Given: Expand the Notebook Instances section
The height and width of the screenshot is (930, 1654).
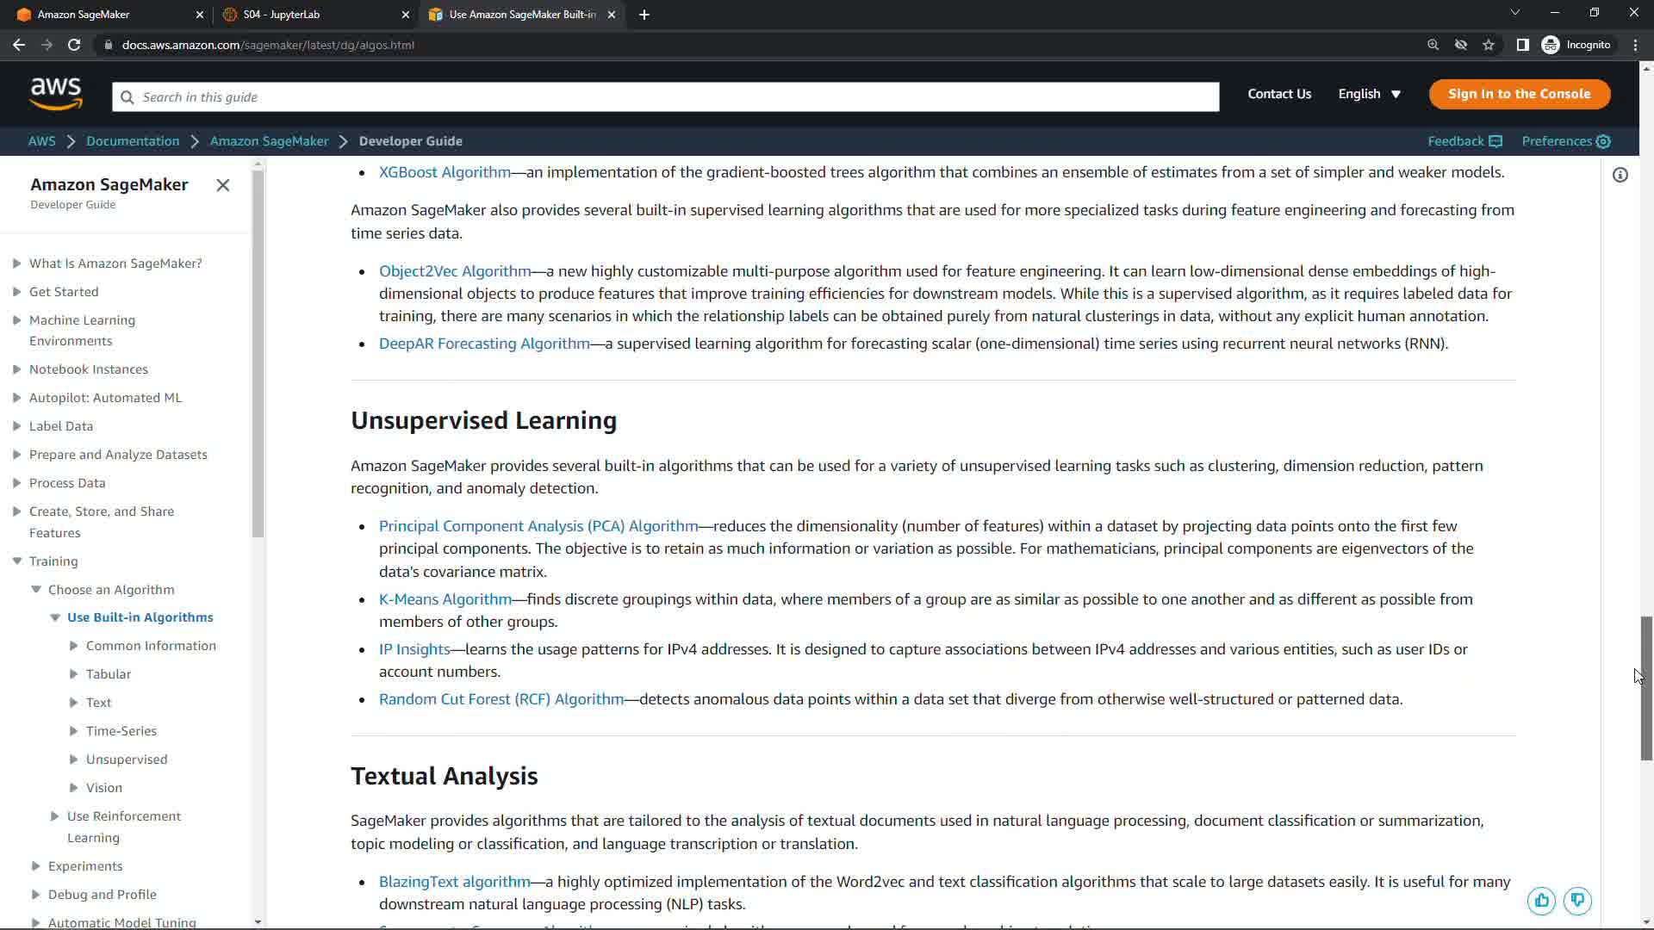Looking at the screenshot, I should point(17,369).
